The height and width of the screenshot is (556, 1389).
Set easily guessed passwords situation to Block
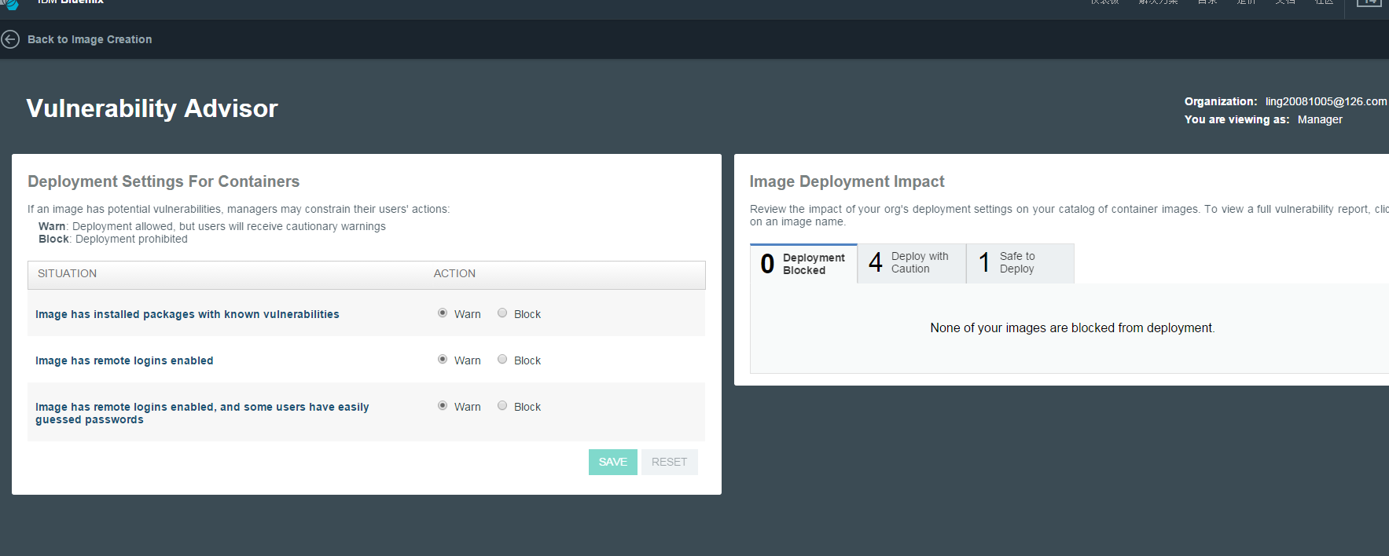click(502, 406)
